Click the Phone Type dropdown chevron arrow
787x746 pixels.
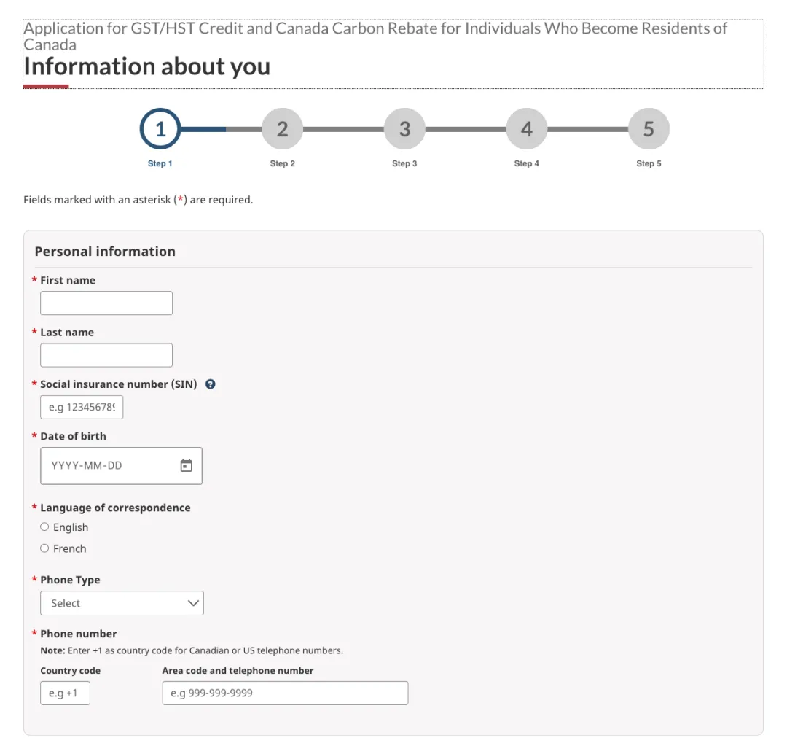pos(193,603)
